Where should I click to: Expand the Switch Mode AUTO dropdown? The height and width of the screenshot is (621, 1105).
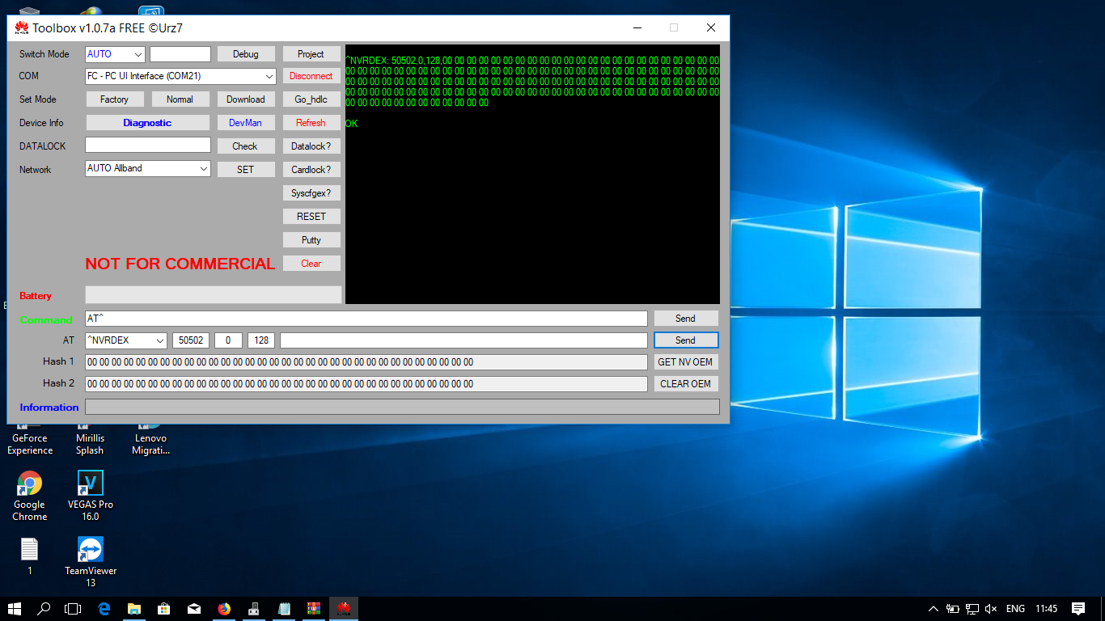[138, 54]
